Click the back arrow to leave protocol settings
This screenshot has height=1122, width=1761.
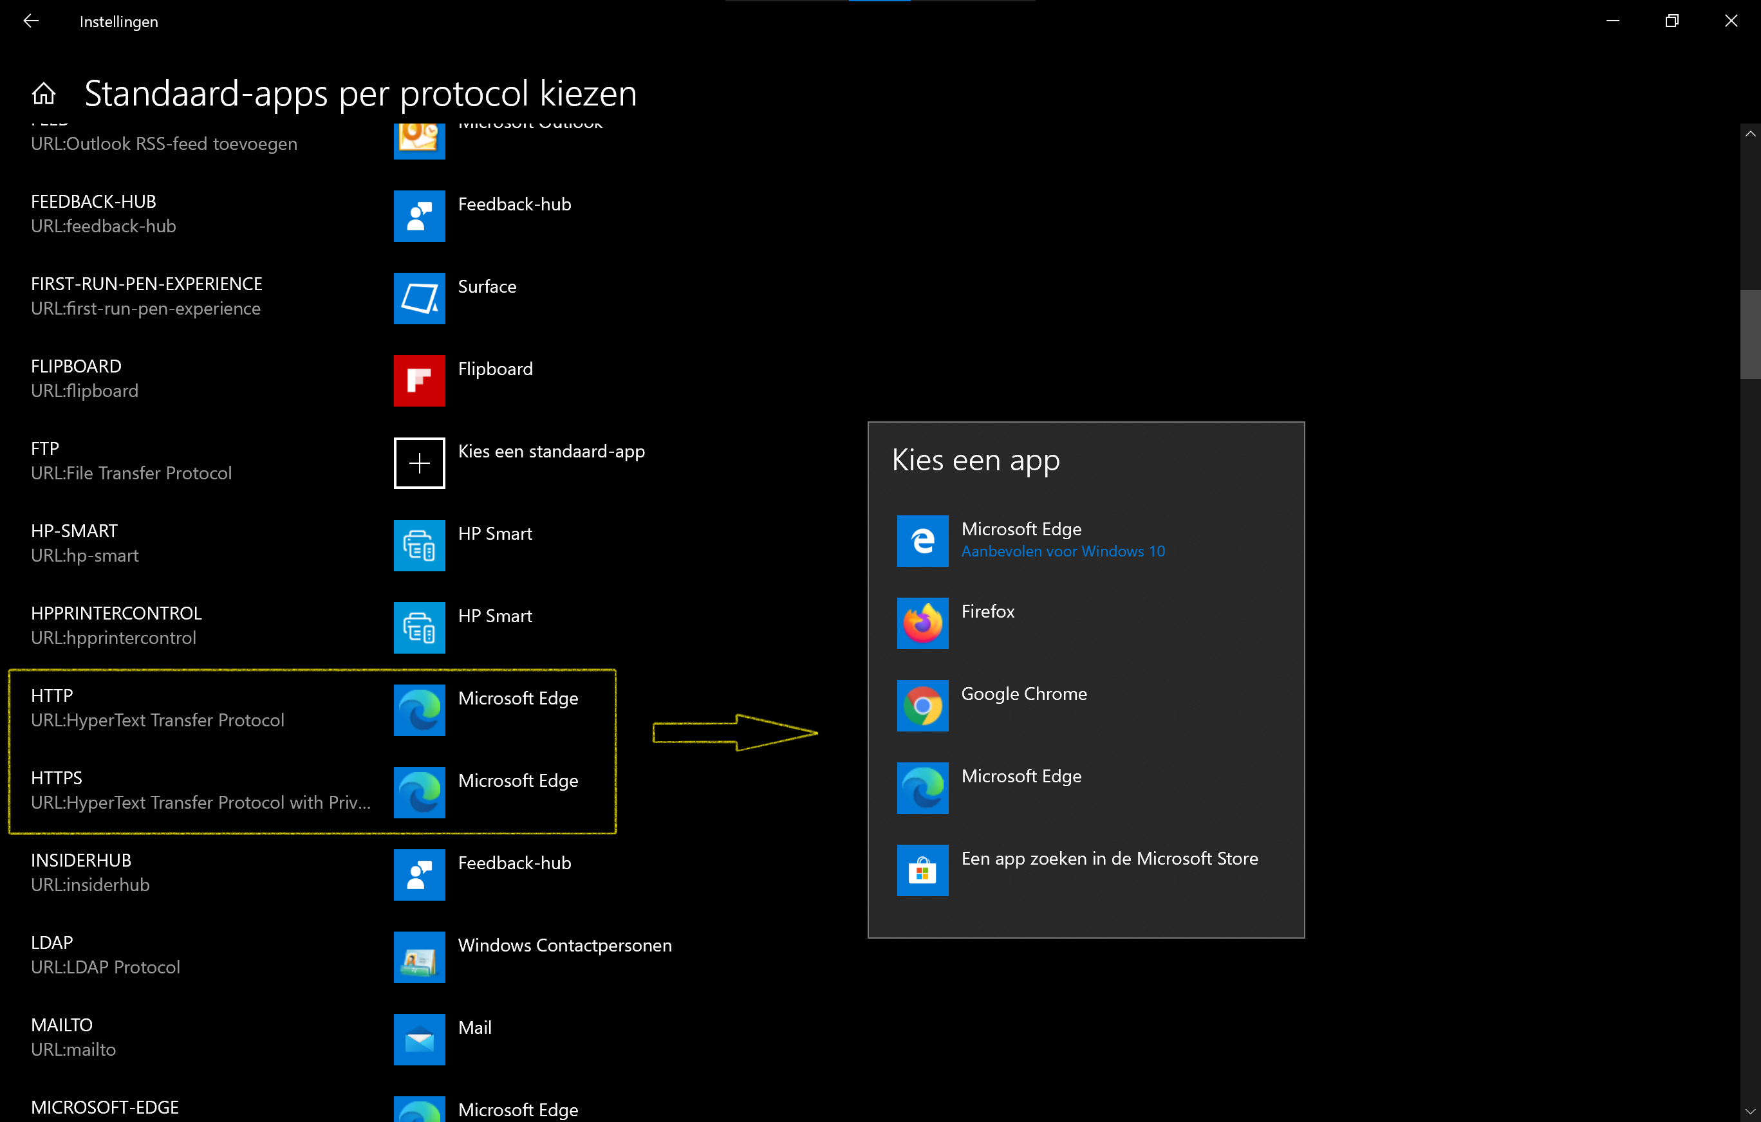click(32, 21)
